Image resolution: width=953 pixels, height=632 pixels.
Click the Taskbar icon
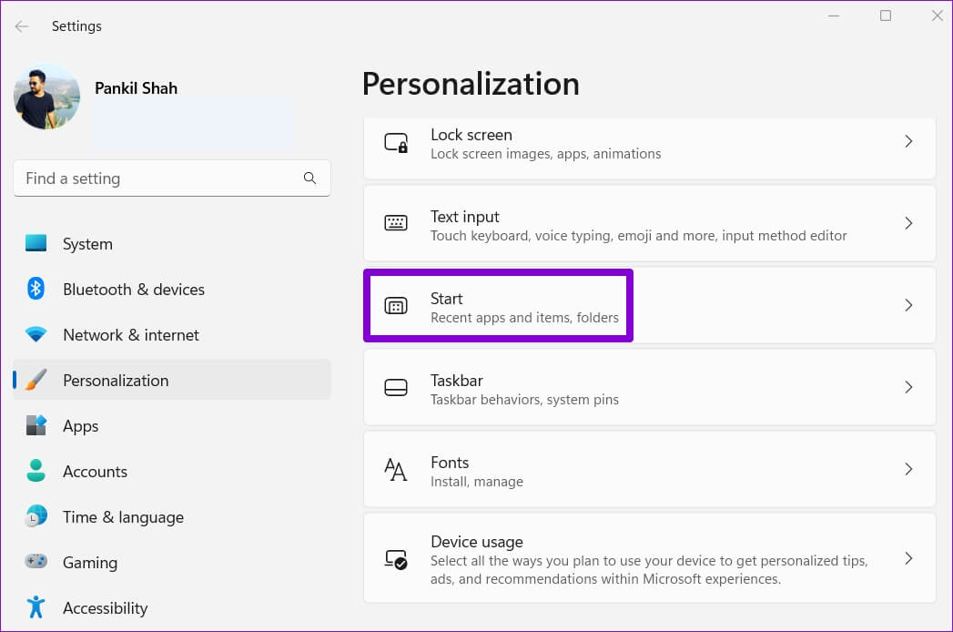click(396, 387)
